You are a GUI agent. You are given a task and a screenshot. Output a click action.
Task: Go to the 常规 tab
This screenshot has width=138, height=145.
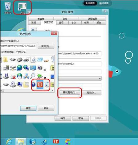[x=34, y=23]
